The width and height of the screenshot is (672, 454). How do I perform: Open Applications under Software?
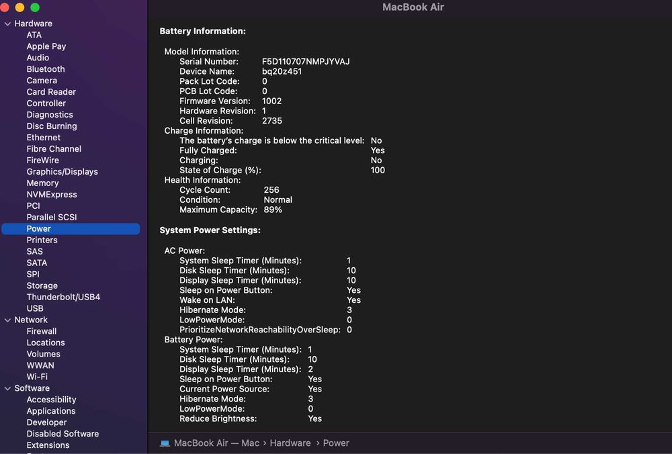point(51,411)
